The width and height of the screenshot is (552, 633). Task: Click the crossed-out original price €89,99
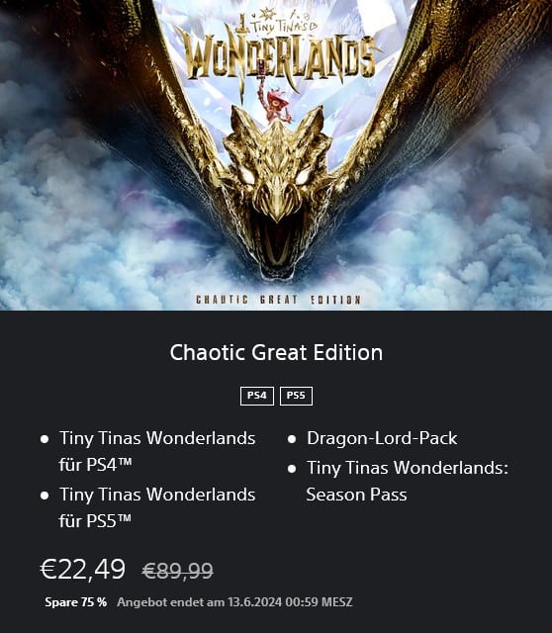point(178,571)
